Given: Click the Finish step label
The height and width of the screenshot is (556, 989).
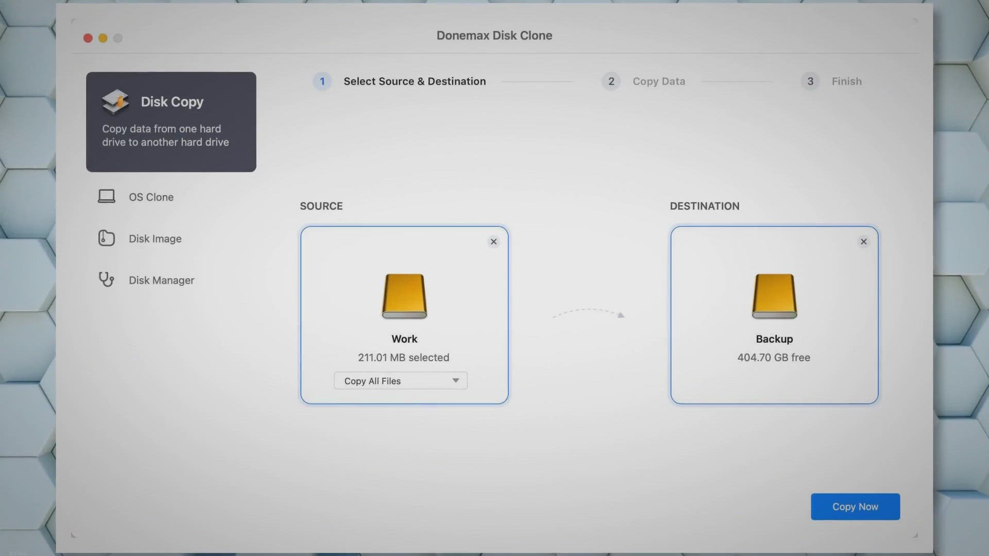Looking at the screenshot, I should click(847, 81).
